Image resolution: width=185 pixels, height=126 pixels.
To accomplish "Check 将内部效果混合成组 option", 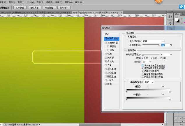I will tap(143, 66).
